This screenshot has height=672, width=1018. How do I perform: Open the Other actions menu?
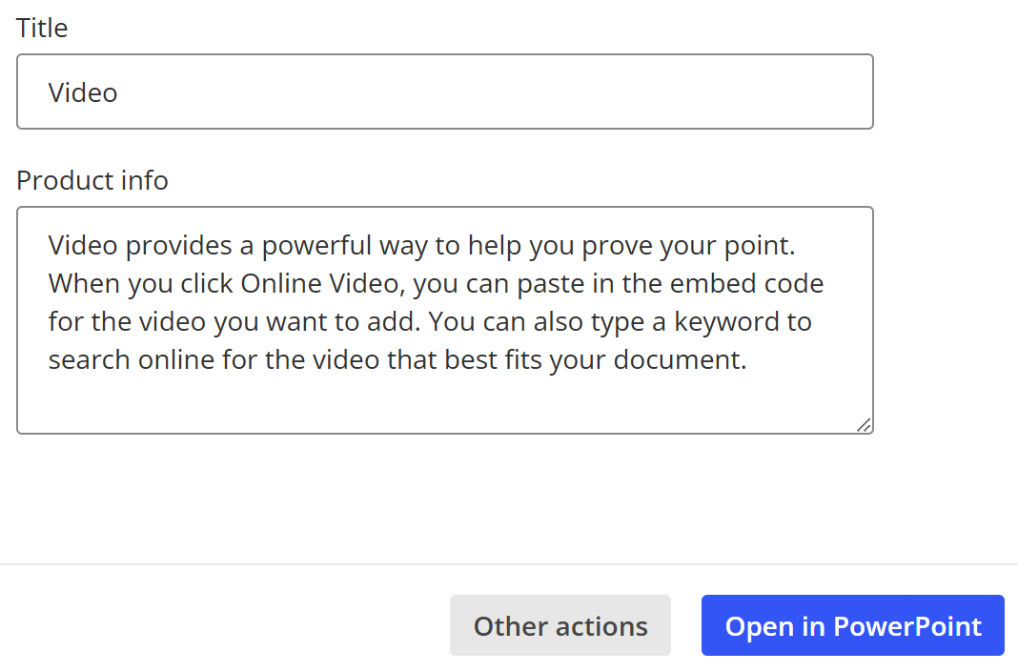point(560,625)
